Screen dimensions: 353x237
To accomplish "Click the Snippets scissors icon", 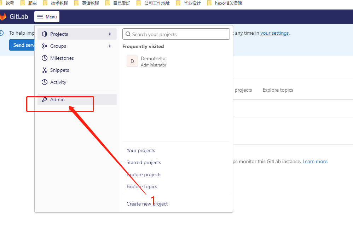I will coord(45,70).
